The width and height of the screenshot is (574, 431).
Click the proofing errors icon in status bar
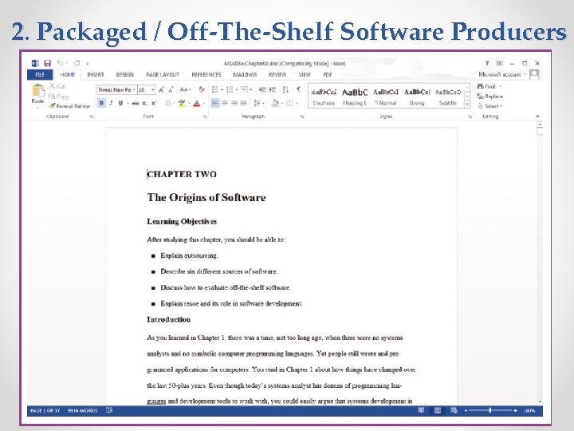(x=109, y=410)
